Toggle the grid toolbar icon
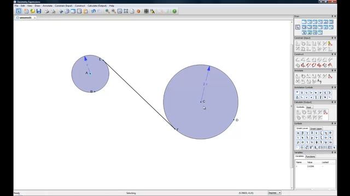 point(146,11)
